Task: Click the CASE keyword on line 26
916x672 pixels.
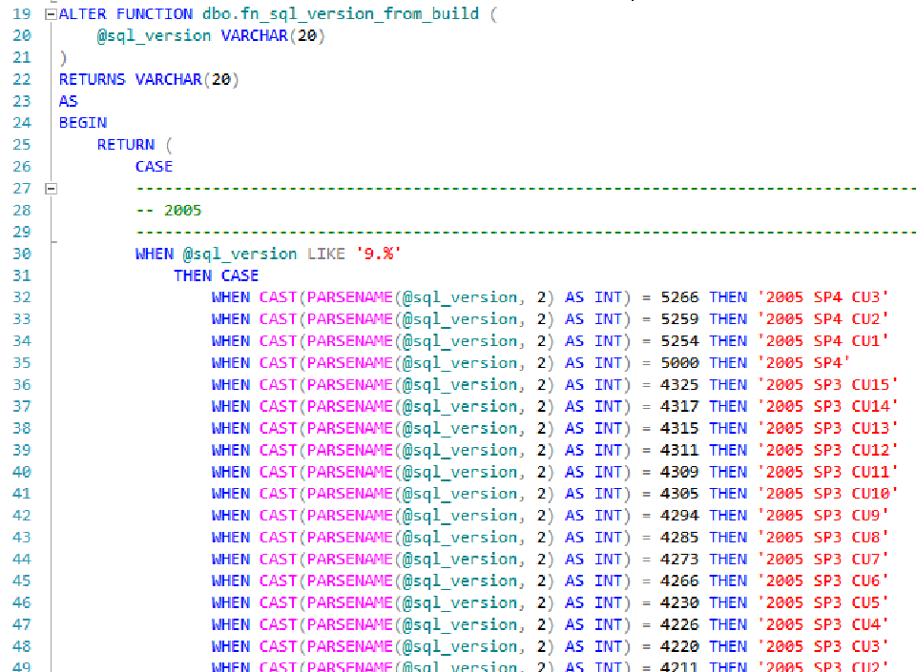Action: point(154,167)
